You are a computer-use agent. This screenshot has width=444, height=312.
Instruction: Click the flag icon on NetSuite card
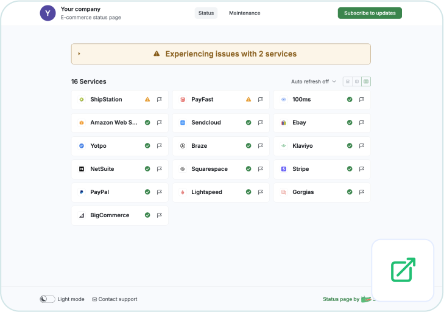pyautogui.click(x=160, y=169)
